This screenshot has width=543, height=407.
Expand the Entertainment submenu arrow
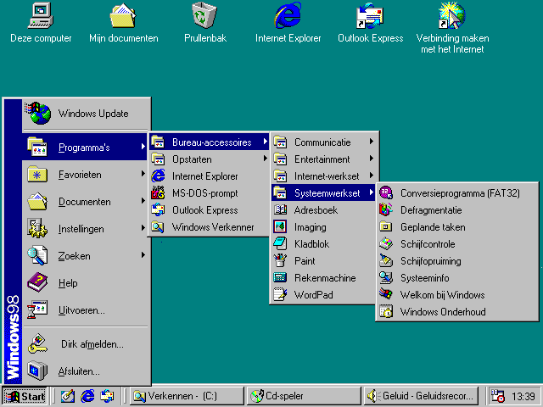tap(371, 159)
